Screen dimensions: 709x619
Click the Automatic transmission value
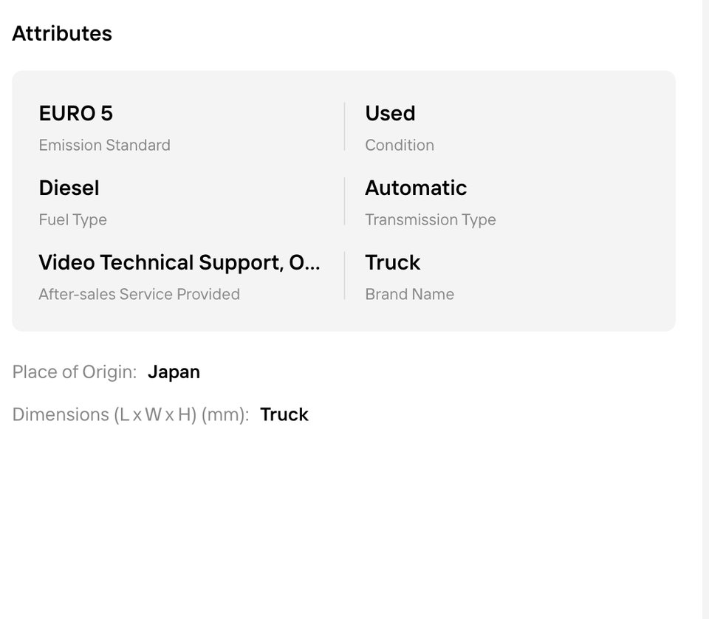(x=415, y=188)
